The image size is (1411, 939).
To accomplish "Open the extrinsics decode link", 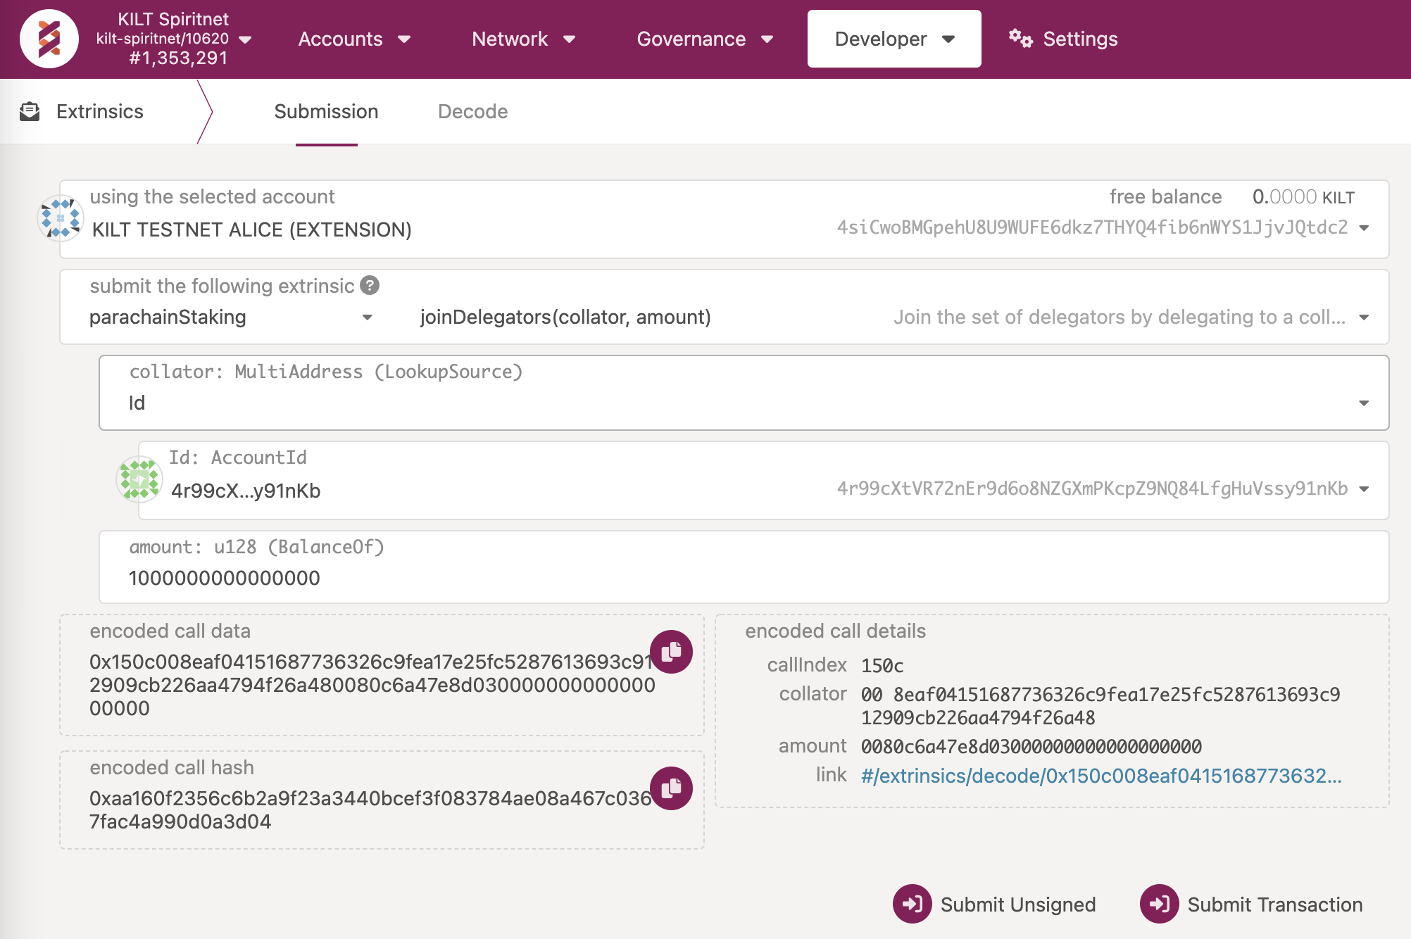I will (x=1100, y=776).
